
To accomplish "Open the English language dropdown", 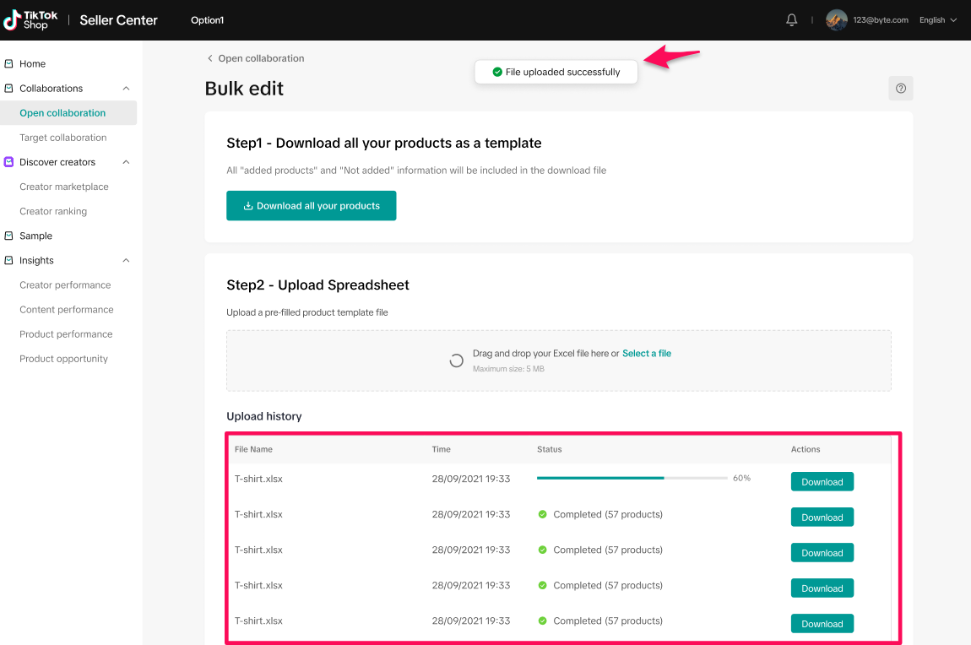I will pyautogui.click(x=937, y=20).
